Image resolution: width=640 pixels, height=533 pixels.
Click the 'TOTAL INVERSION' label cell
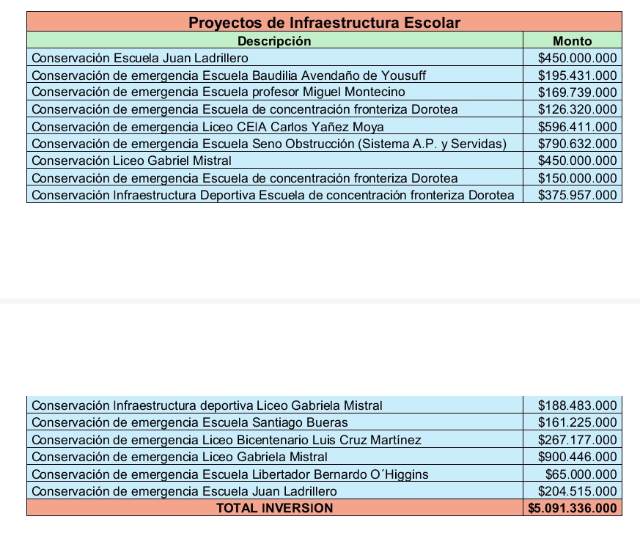point(274,508)
